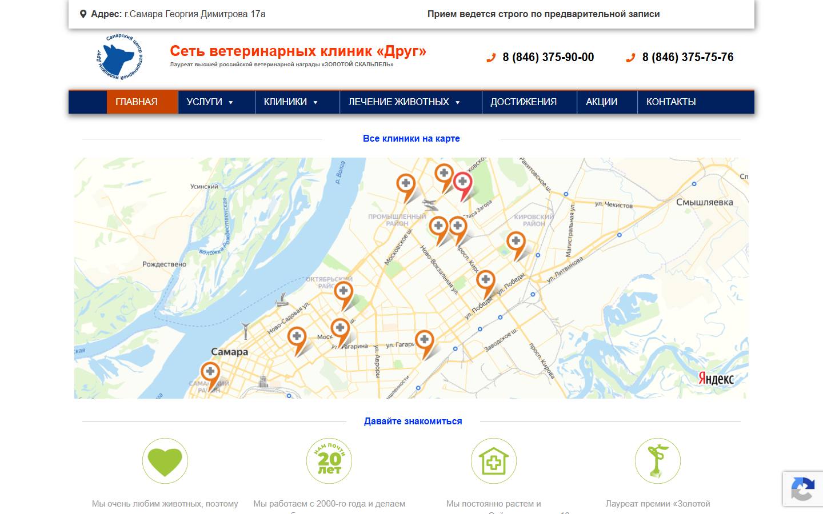
Task: Open the Контакты menu item
Action: point(671,102)
